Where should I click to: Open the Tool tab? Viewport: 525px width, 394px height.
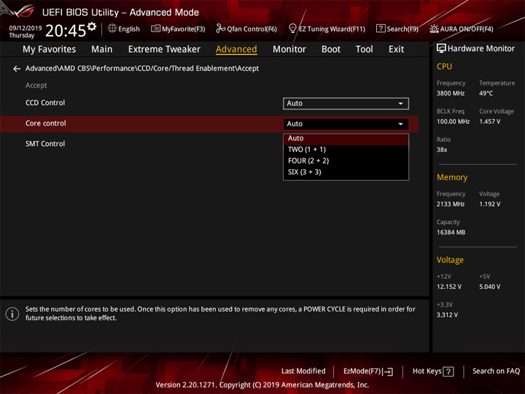tap(365, 50)
